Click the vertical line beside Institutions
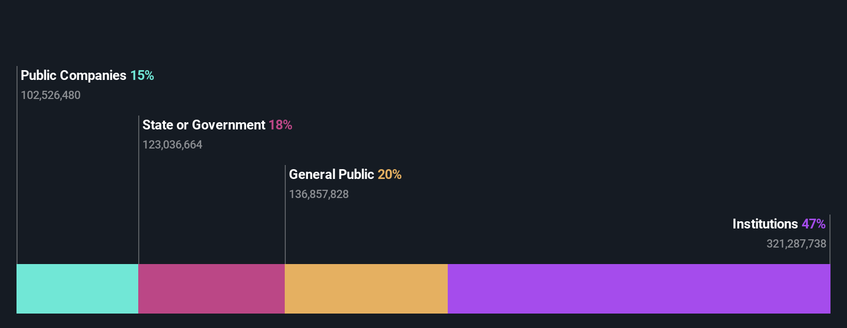 click(830, 239)
